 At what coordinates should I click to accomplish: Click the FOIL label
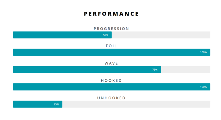pos(111,46)
